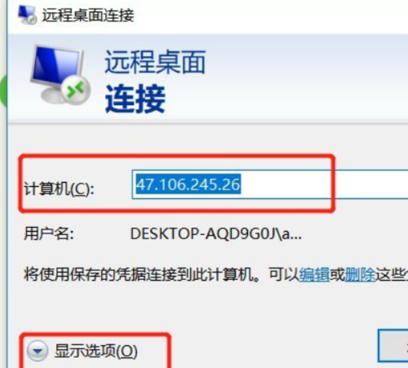
Task: Click the 删除 credentials link
Action: click(x=360, y=275)
